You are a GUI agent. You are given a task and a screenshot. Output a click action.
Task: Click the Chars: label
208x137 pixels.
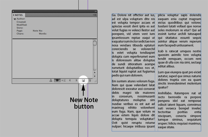tap(20, 34)
